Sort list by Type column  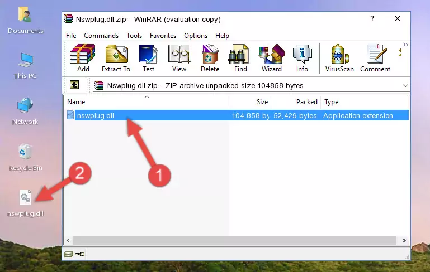[365, 102]
